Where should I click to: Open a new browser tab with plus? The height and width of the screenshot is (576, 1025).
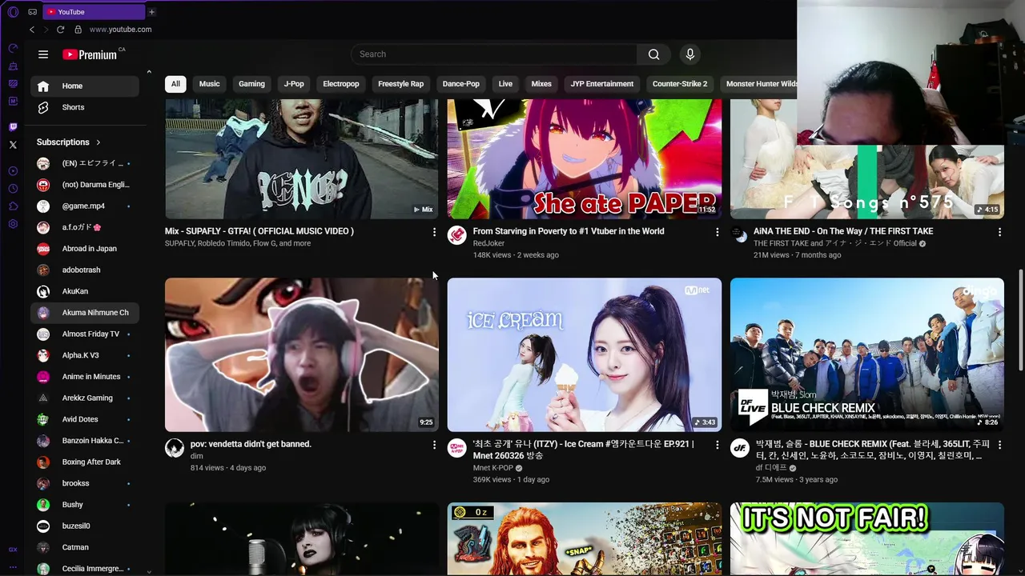click(151, 12)
